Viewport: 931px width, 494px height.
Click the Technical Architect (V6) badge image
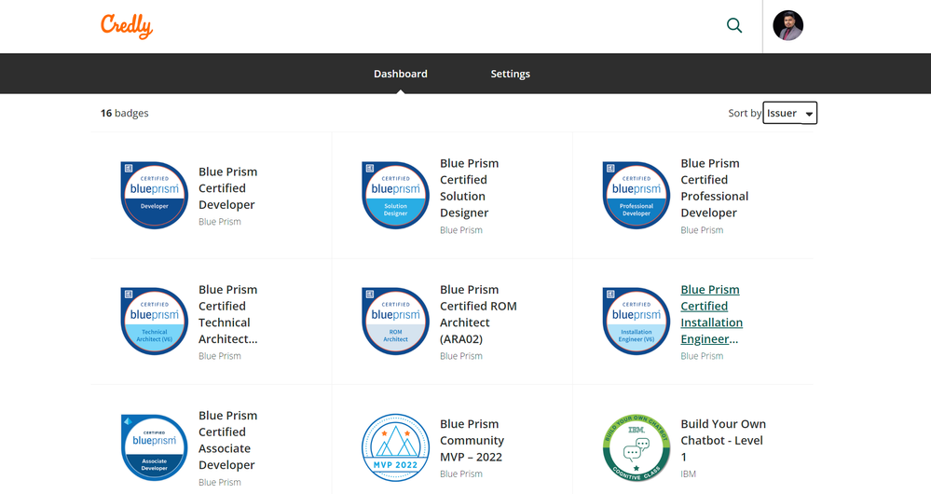point(155,322)
